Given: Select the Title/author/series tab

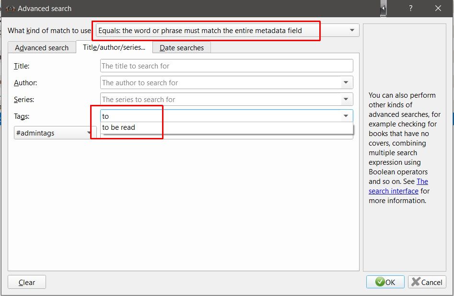Looking at the screenshot, I should tap(114, 47).
